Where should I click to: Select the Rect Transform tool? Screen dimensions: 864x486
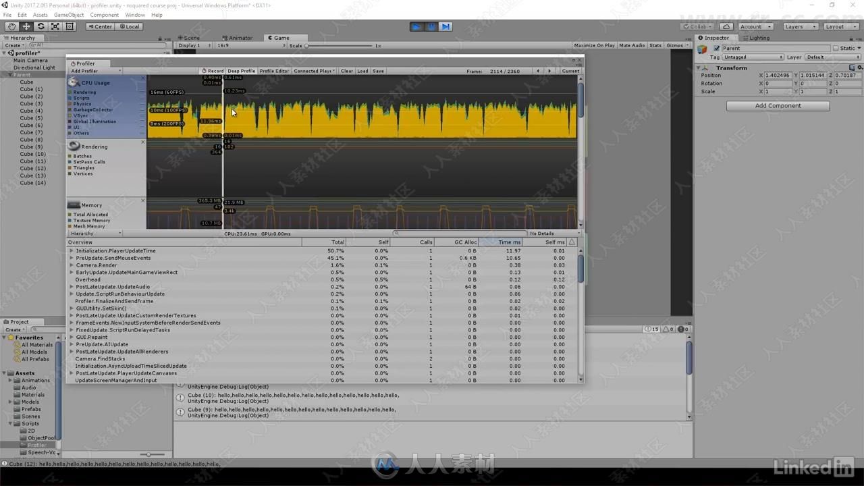(70, 26)
